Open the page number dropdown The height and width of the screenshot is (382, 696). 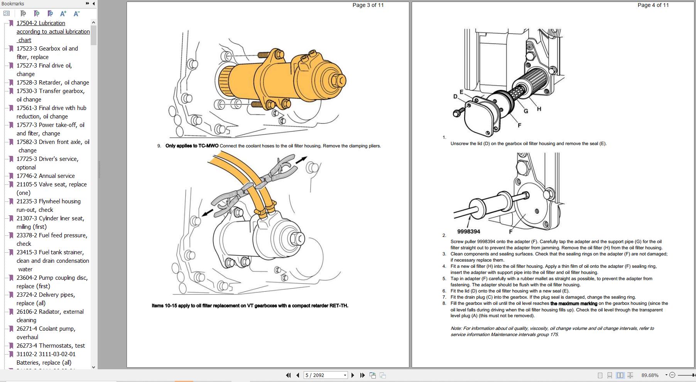tap(345, 375)
